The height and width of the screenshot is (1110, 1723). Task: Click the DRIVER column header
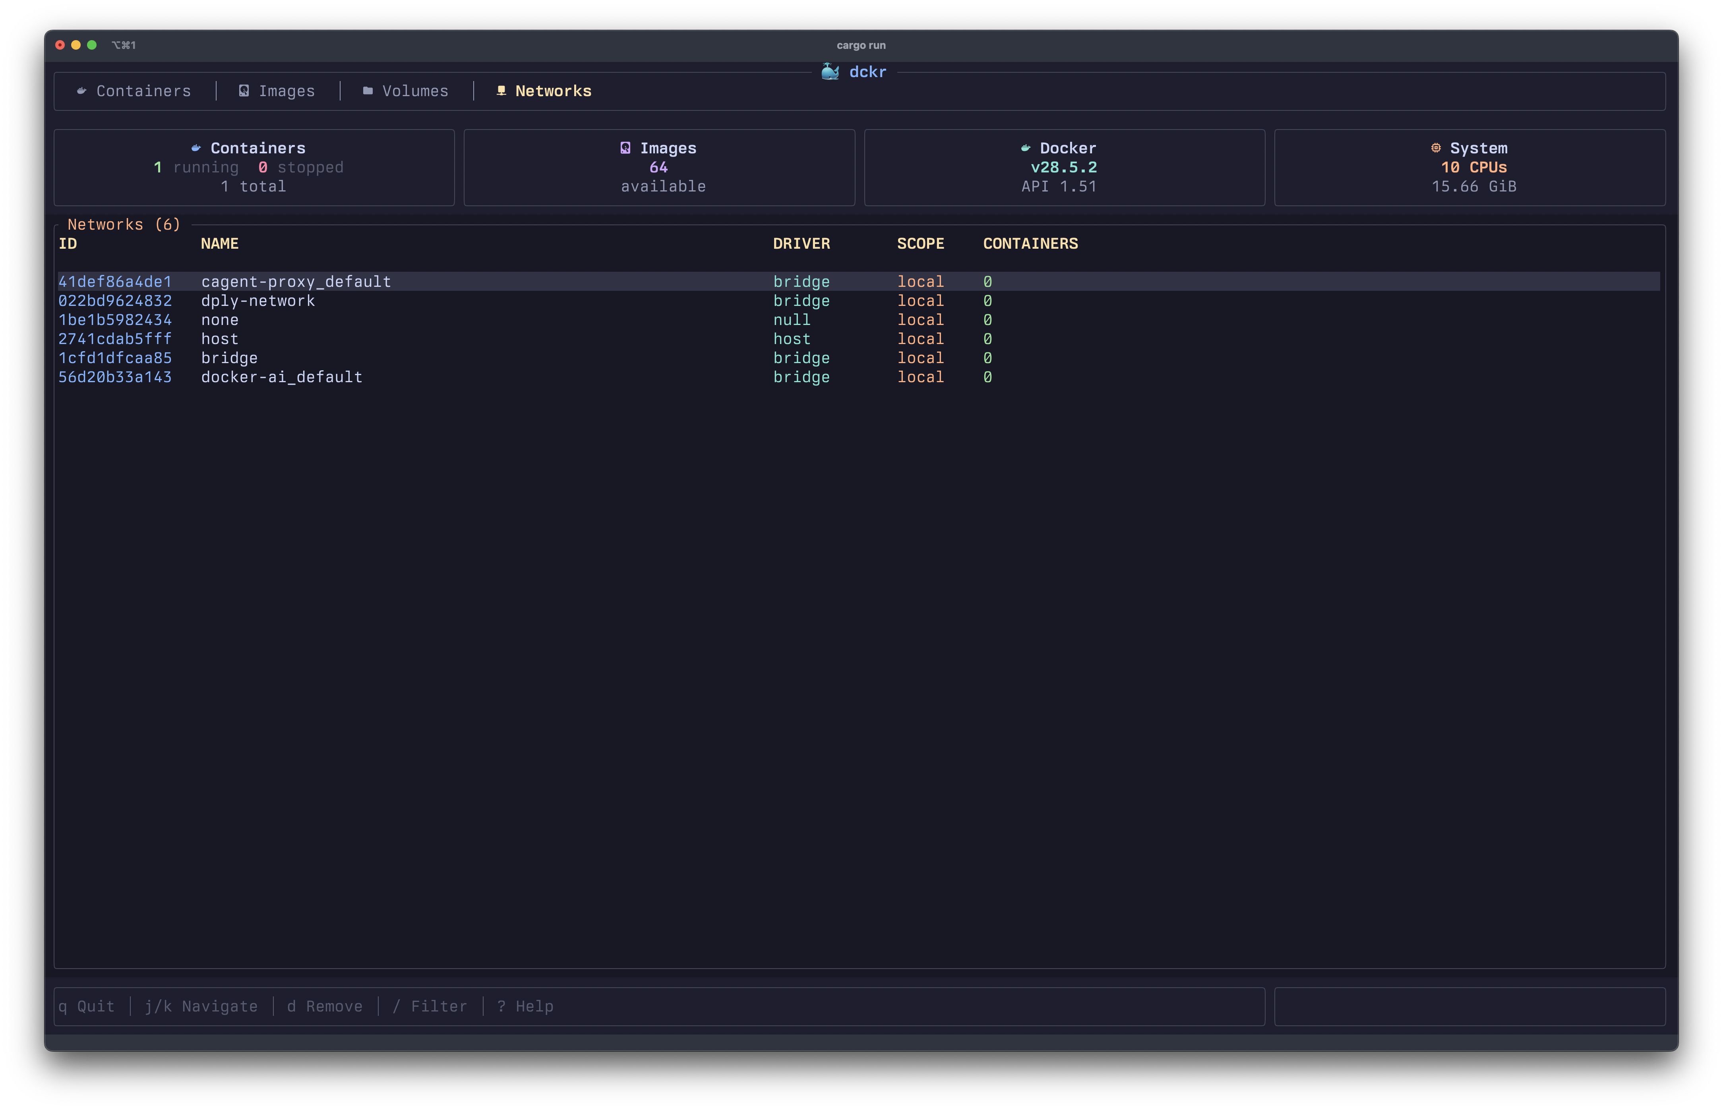pos(801,244)
